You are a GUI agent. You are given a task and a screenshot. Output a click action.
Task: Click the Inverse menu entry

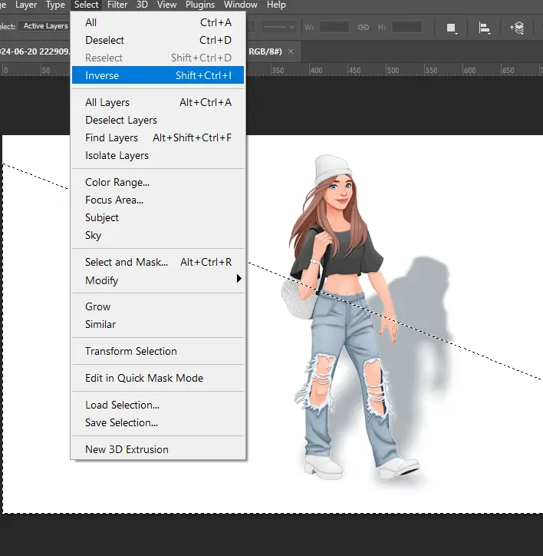point(158,75)
